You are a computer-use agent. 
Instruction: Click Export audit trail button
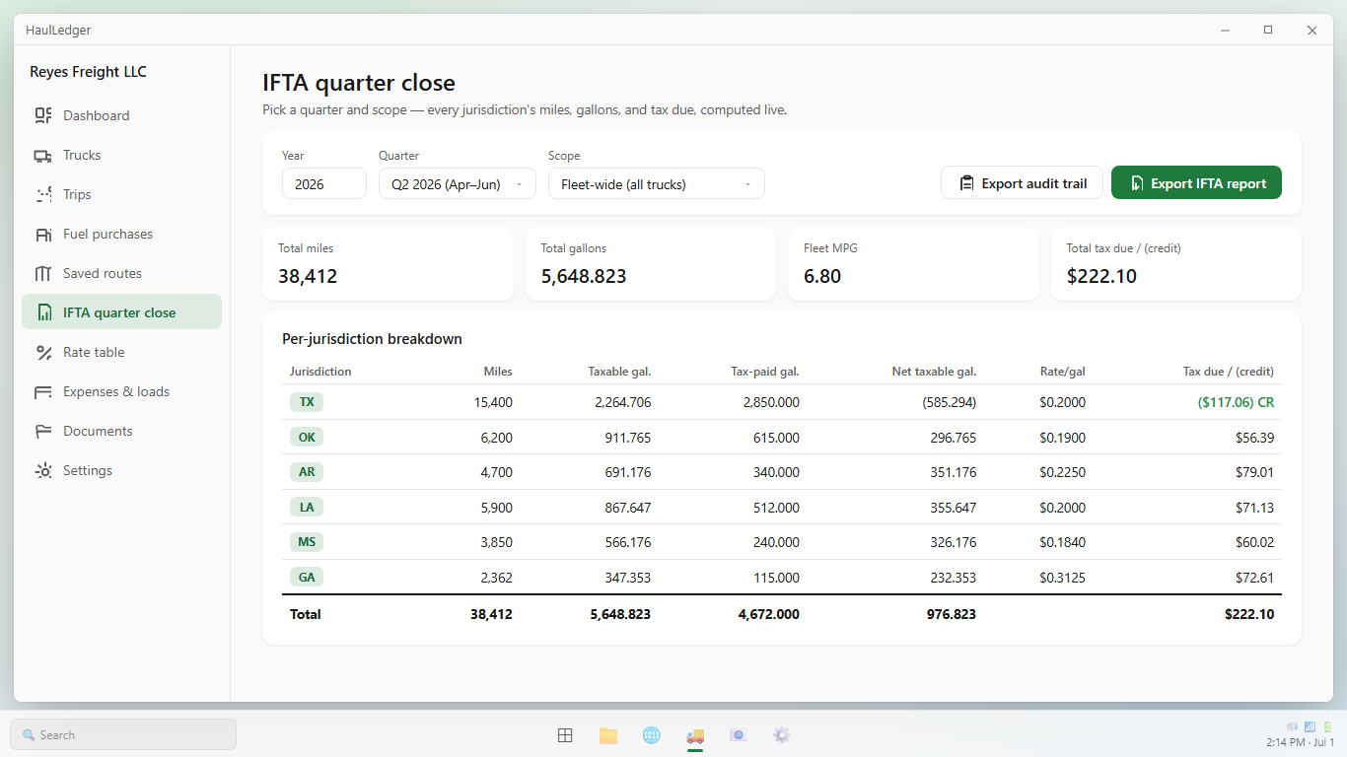pyautogui.click(x=1022, y=182)
